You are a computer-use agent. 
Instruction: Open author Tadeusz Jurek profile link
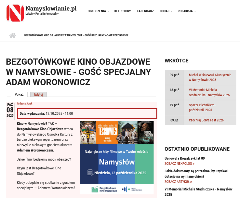[24, 104]
